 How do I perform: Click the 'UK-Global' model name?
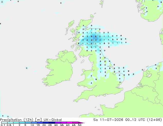53,120
